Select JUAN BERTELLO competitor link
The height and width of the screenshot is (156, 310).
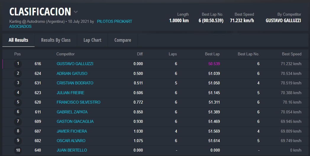[x=72, y=150]
